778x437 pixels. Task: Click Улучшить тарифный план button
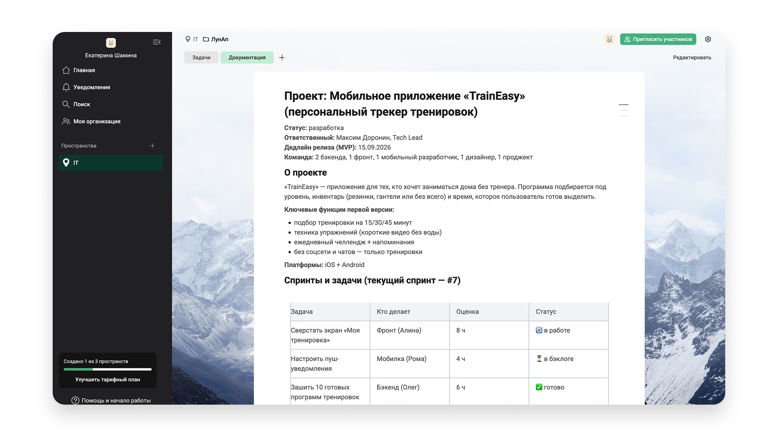click(x=107, y=380)
